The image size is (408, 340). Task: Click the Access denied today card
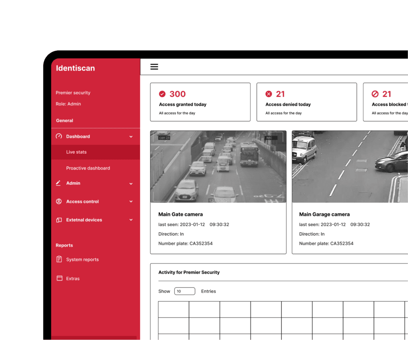pos(307,102)
